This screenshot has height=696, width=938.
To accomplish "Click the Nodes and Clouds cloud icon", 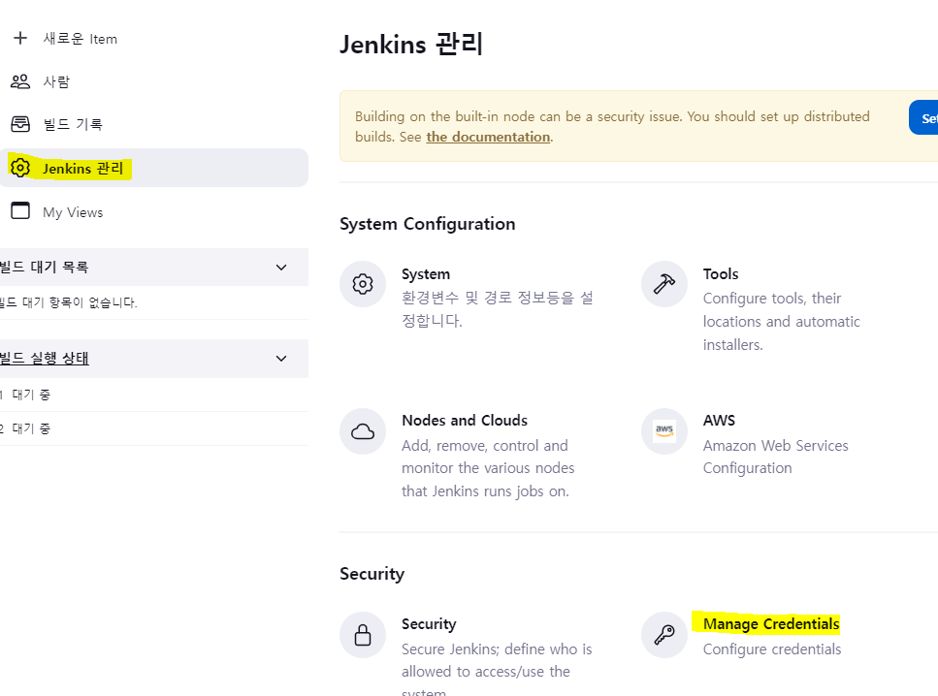I will (x=363, y=431).
